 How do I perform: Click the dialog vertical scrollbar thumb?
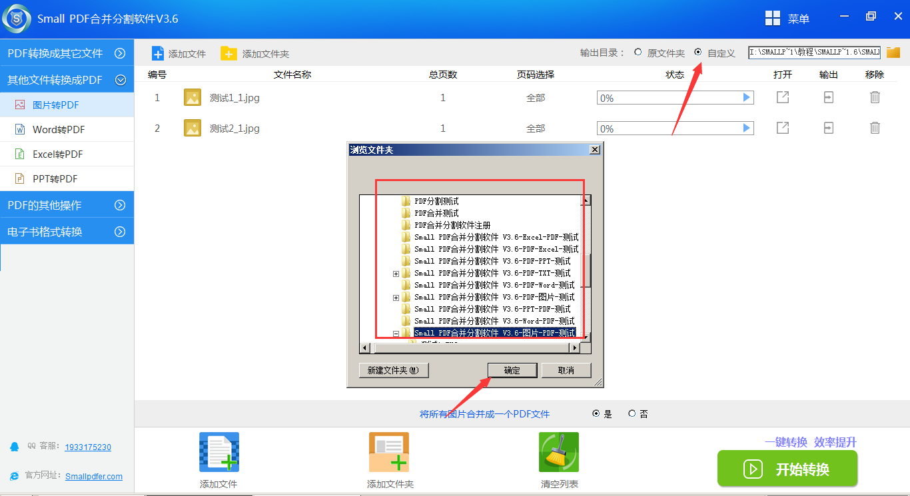(x=586, y=271)
